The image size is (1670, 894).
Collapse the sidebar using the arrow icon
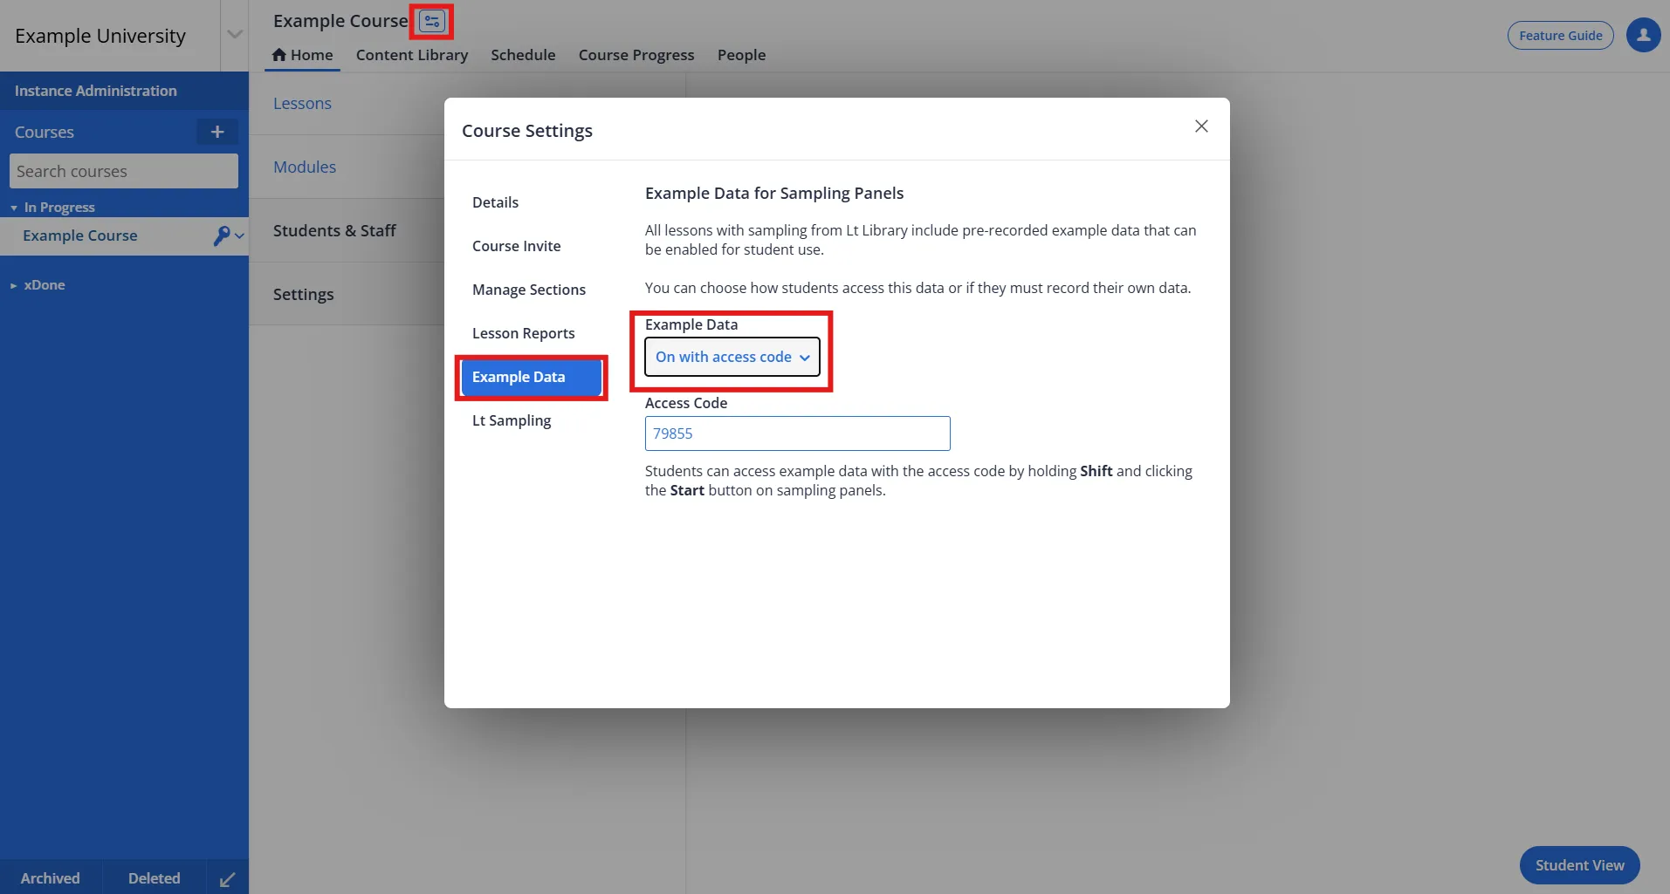[x=225, y=878]
